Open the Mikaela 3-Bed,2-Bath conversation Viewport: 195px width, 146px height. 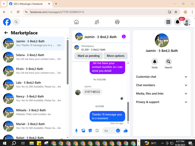pos(33,112)
